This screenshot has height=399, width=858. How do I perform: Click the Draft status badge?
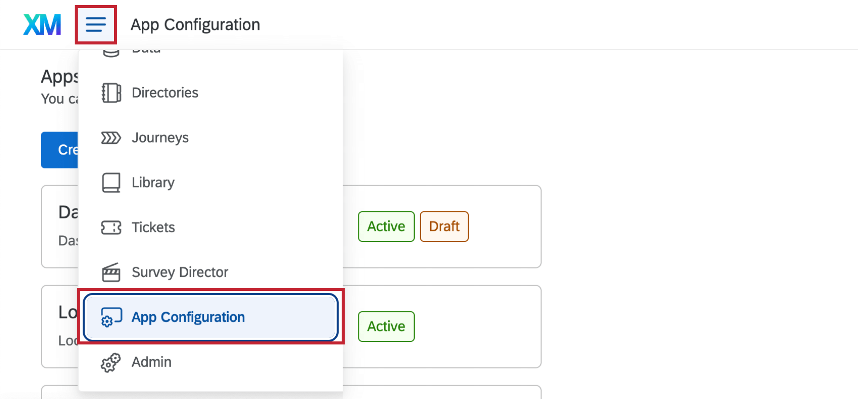tap(444, 226)
